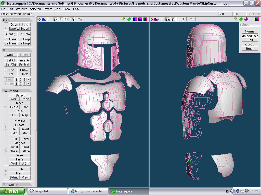The height and width of the screenshot is (195, 261).
Task: Toggle Ln line display in right viewport
Action: (168, 19)
